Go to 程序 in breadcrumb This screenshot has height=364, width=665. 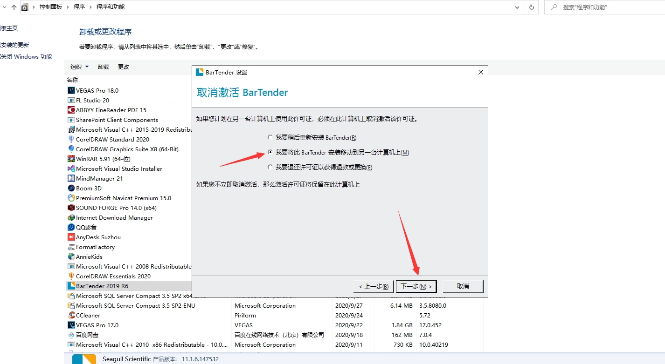coord(79,7)
